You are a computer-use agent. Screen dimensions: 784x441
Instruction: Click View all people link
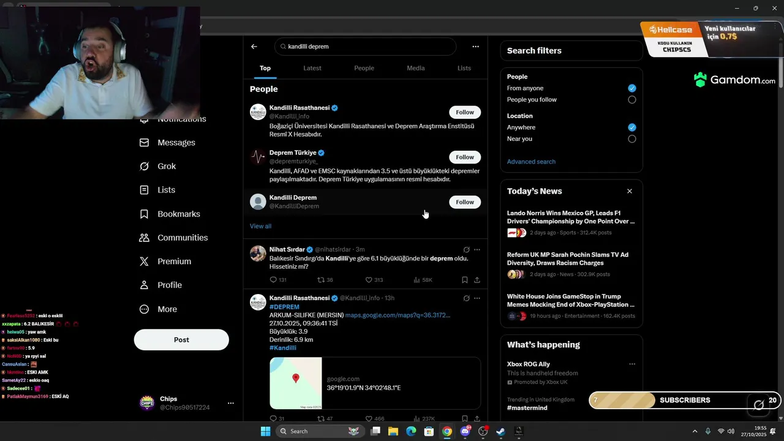coord(260,226)
